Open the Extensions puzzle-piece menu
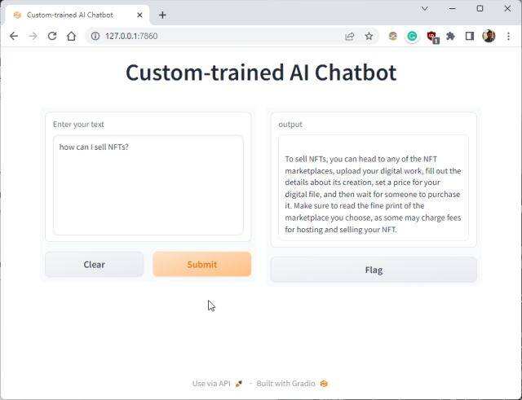The width and height of the screenshot is (522, 400). 450,36
